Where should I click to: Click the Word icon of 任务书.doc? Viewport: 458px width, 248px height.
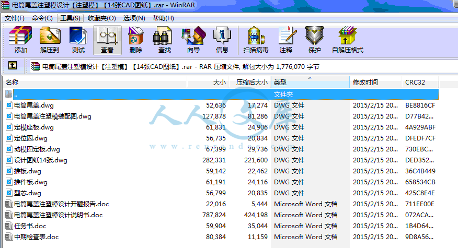coord(9,226)
